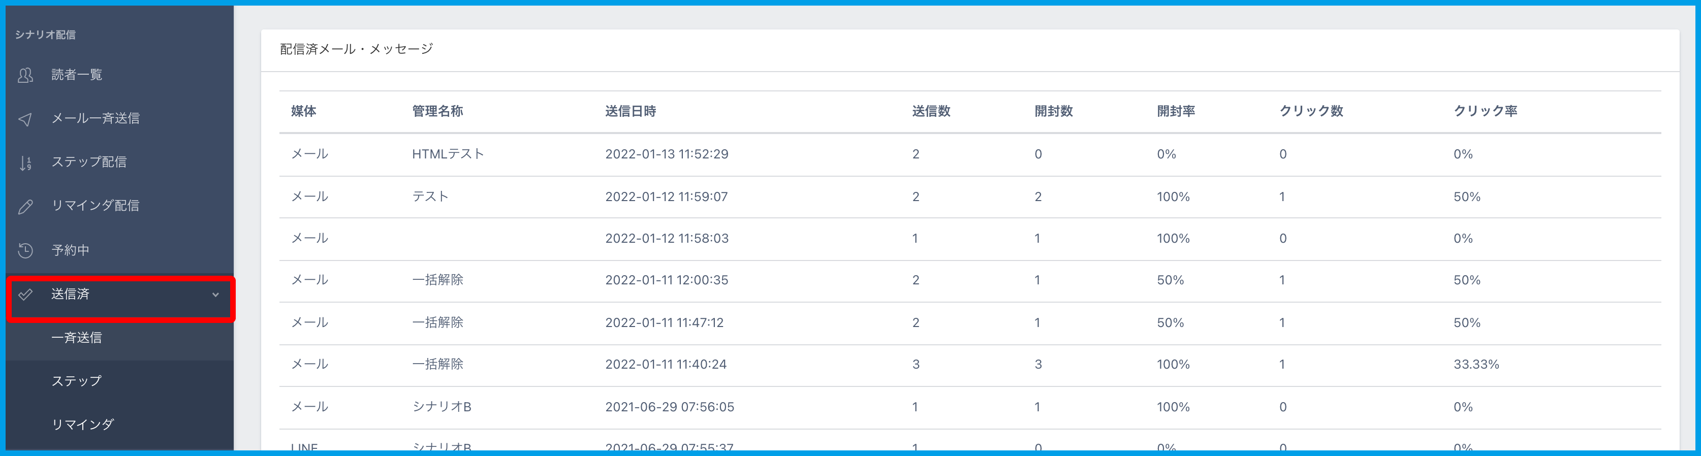1701x456 pixels.
Task: Click the 開封率 column header
Action: tap(1175, 112)
